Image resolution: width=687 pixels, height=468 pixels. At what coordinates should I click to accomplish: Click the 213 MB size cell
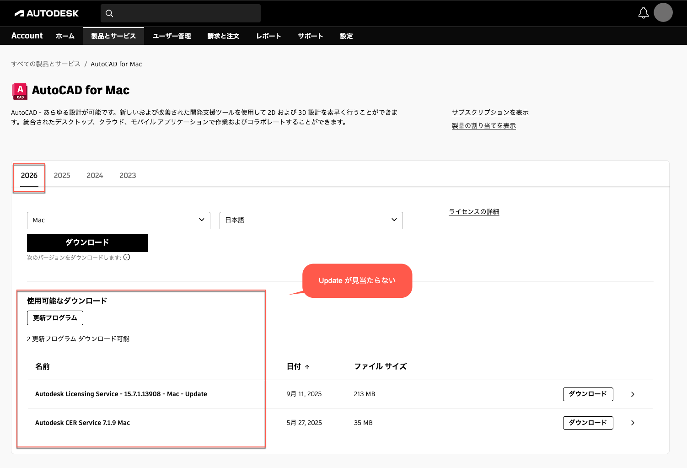tap(365, 394)
